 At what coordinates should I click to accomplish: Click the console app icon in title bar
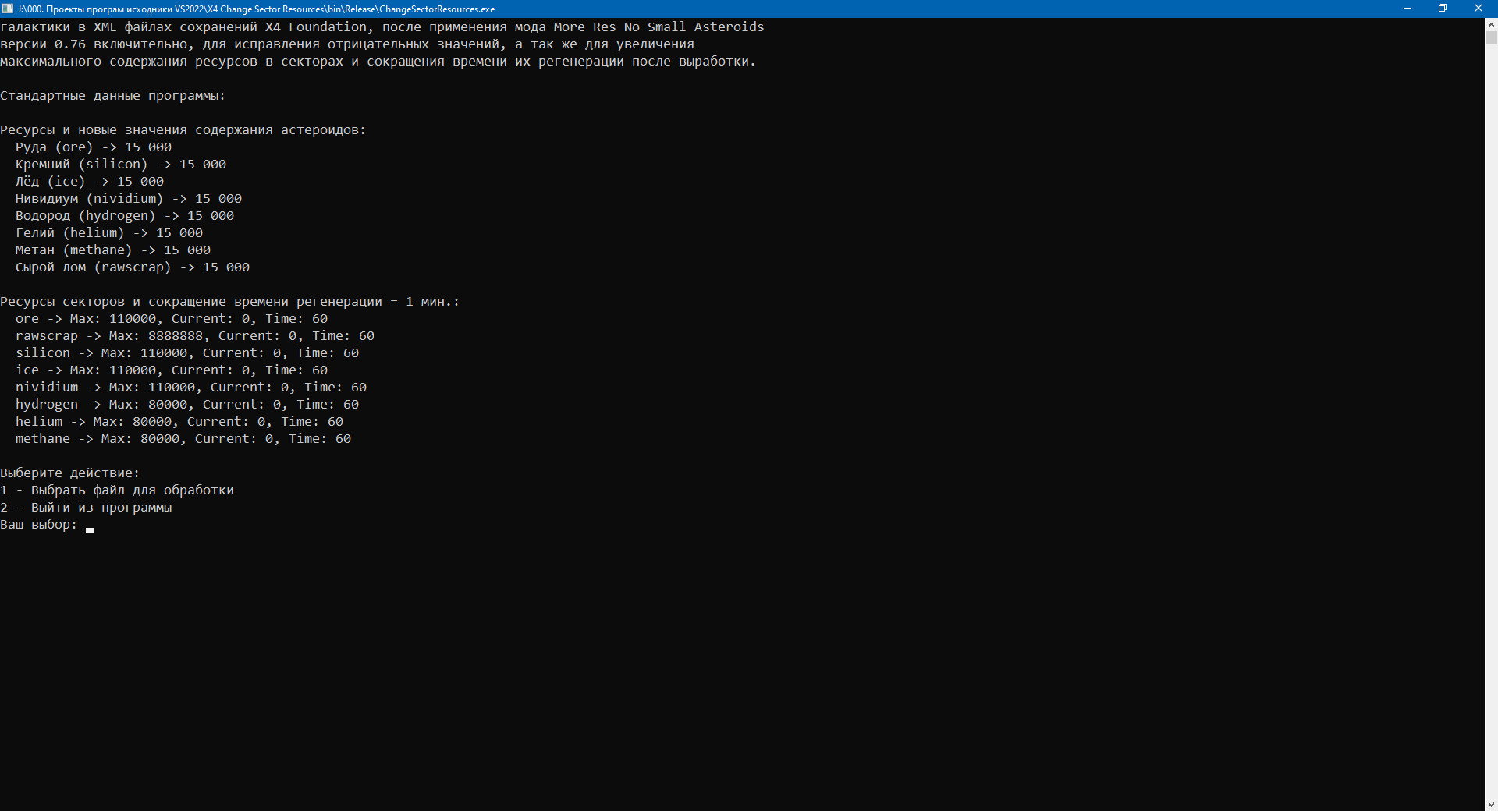coord(8,9)
